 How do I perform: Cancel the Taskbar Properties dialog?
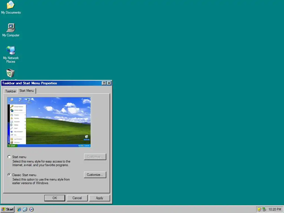[x=77, y=198]
